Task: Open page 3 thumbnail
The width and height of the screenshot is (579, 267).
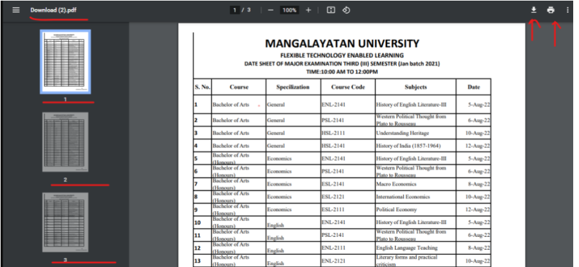Action: pos(65,223)
